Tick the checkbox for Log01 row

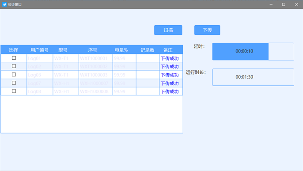[14, 58]
